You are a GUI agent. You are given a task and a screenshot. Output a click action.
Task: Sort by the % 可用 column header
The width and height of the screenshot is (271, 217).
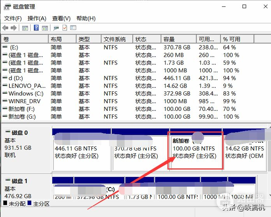pos(238,39)
